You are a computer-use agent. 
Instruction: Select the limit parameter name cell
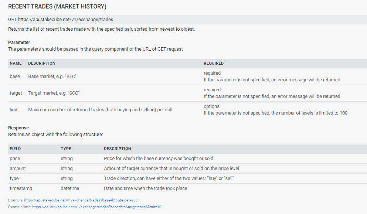tap(14, 109)
